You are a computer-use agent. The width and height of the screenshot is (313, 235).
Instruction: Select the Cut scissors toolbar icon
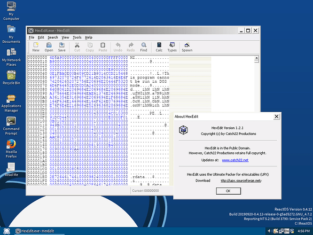[77, 47]
